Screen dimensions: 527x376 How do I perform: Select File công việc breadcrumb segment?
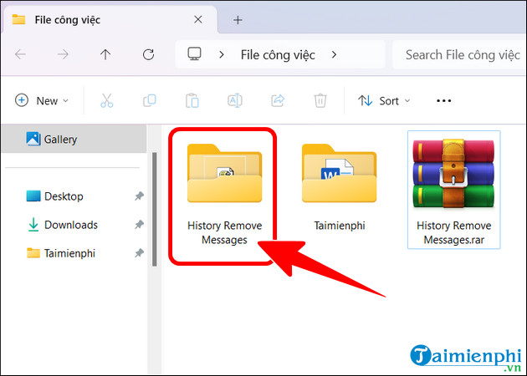278,54
